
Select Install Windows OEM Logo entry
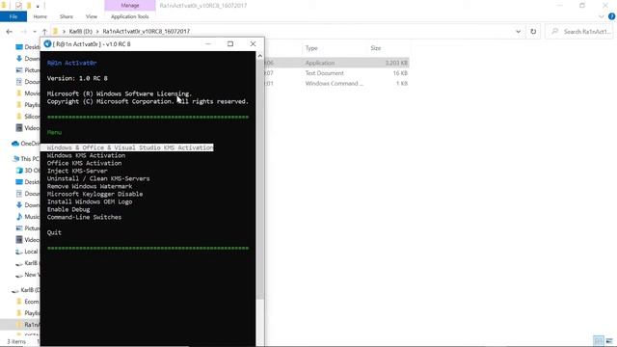pyautogui.click(x=90, y=201)
